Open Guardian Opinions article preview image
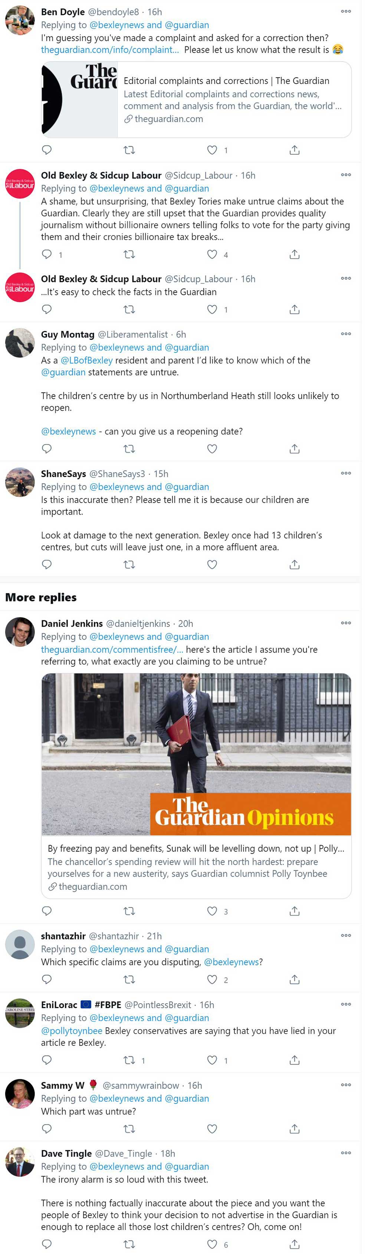The height and width of the screenshot is (1254, 371). [x=196, y=754]
